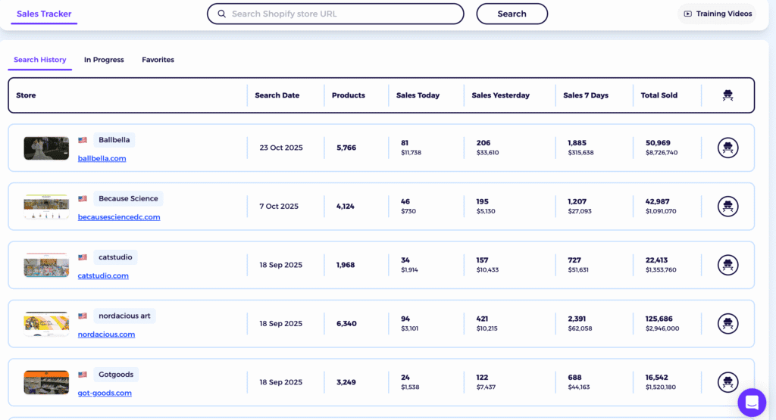Click the Ballbella store name tag
The height and width of the screenshot is (420, 776).
coord(114,140)
